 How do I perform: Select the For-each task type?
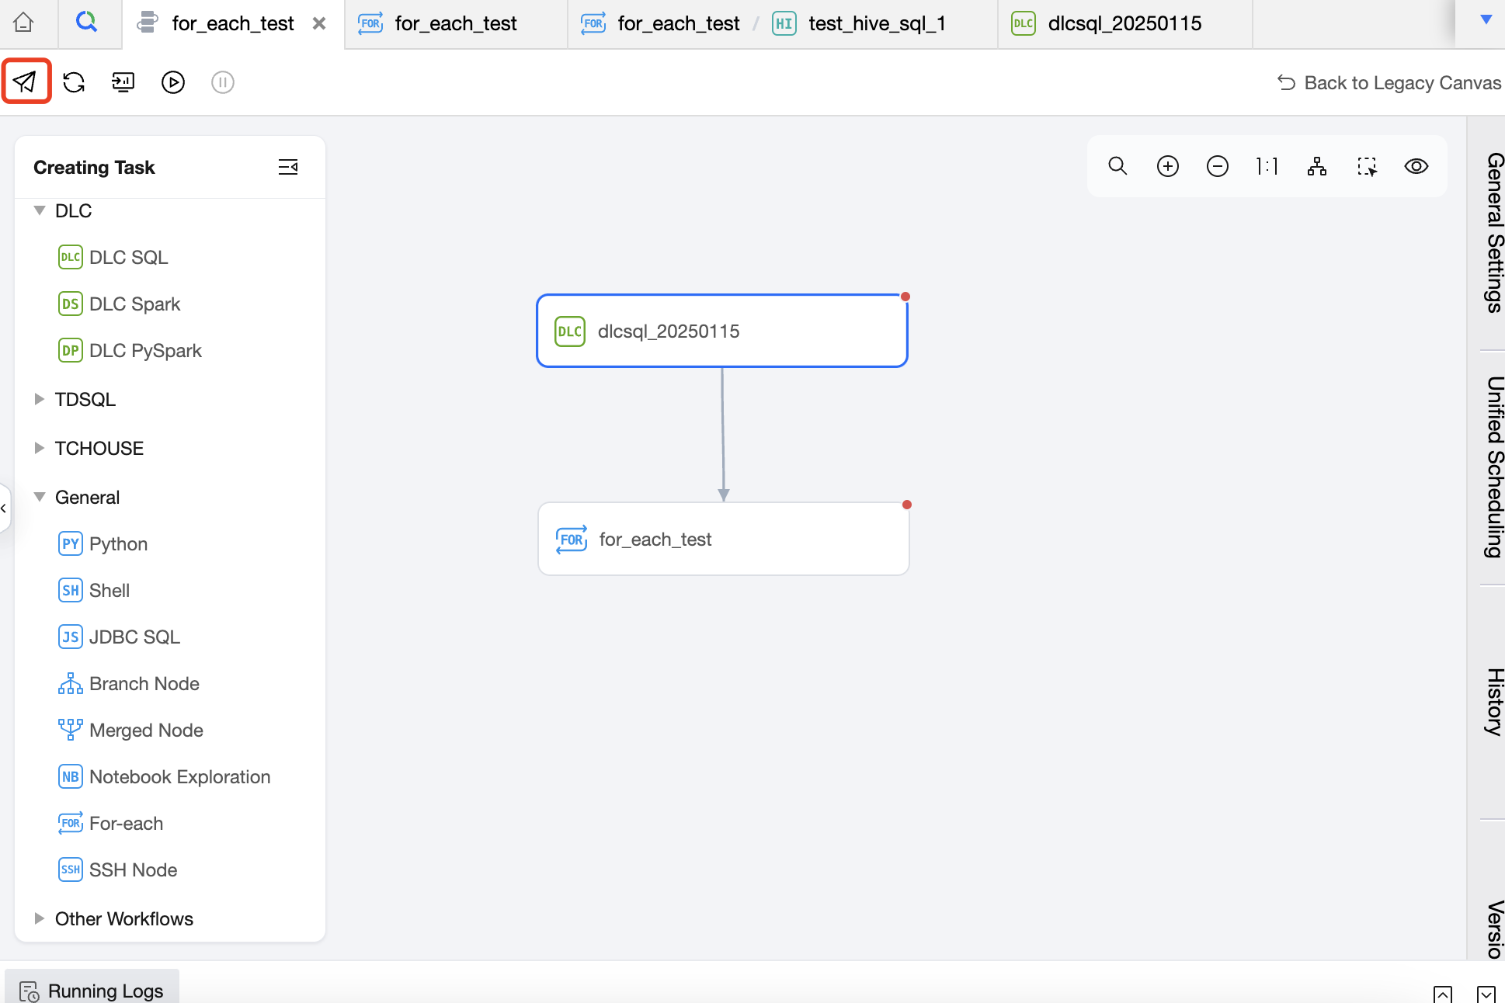tap(126, 823)
